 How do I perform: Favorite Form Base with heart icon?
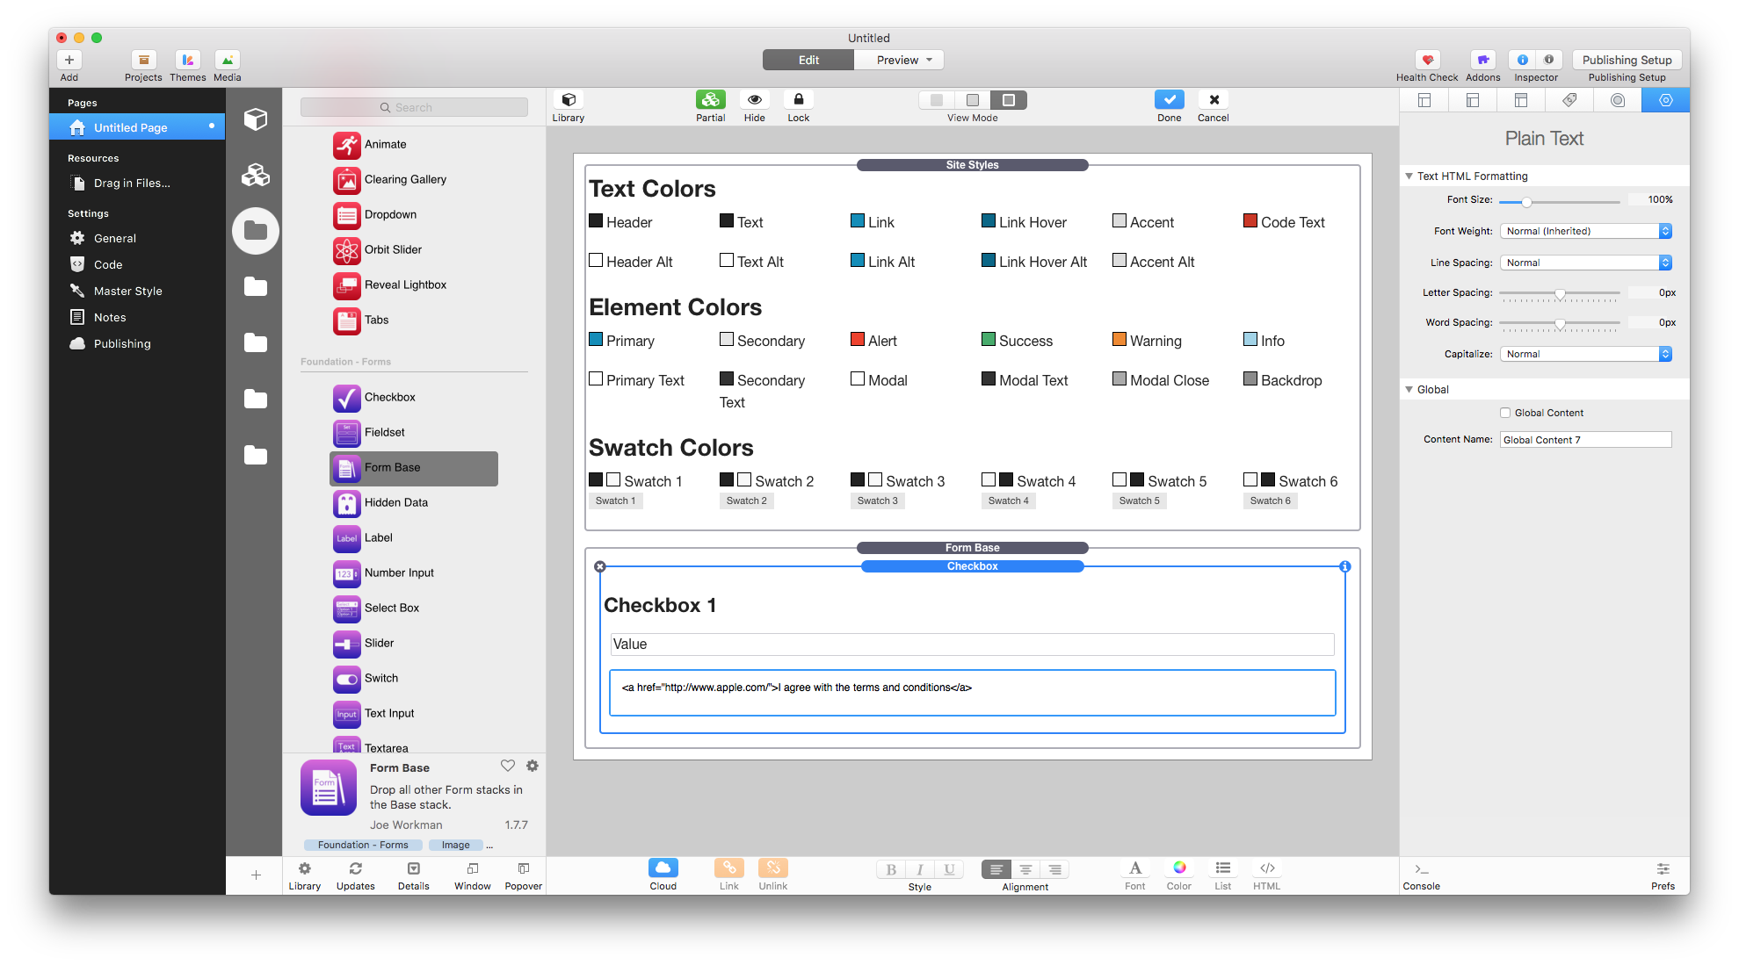click(x=507, y=766)
